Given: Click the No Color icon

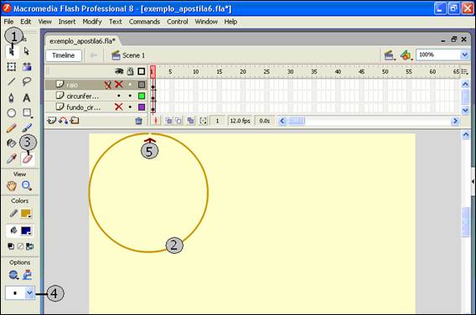Looking at the screenshot, I should [x=20, y=246].
